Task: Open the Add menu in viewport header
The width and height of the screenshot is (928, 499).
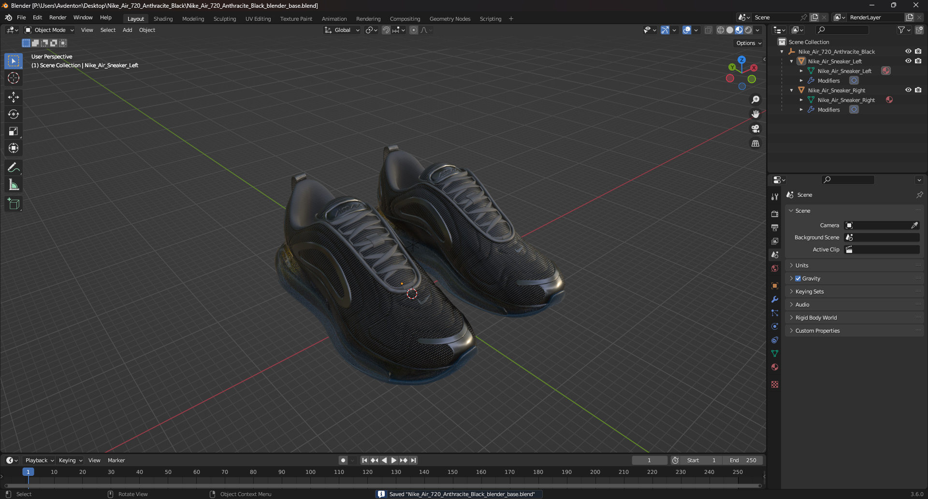Action: [127, 30]
